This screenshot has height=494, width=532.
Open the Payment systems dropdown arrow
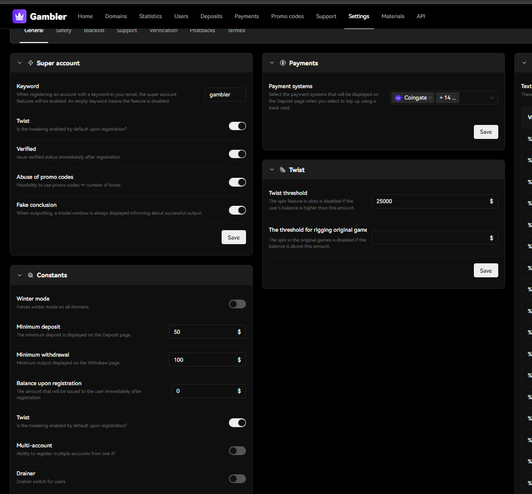[x=492, y=98]
